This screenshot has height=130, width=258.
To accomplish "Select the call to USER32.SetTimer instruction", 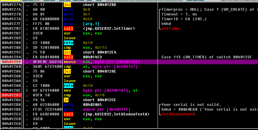I will tap(100, 29).
